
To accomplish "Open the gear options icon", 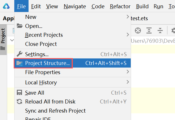I will (x=173, y=30).
